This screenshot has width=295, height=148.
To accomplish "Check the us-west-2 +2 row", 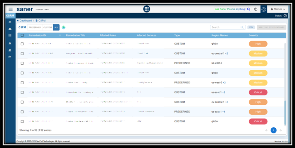I will [x=22, y=82].
